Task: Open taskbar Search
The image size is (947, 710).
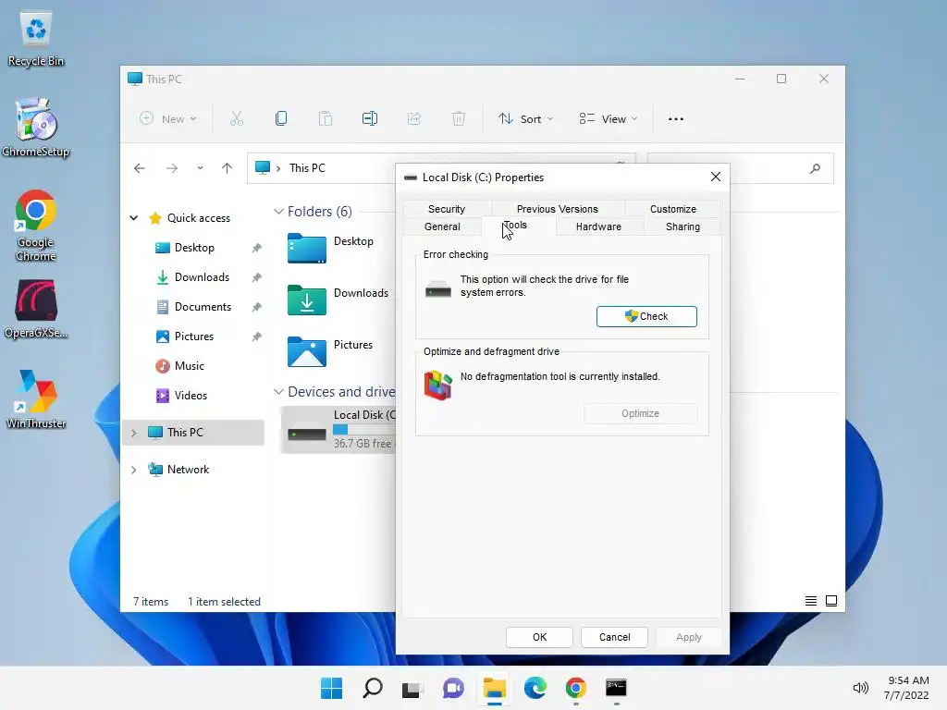Action: click(x=373, y=688)
